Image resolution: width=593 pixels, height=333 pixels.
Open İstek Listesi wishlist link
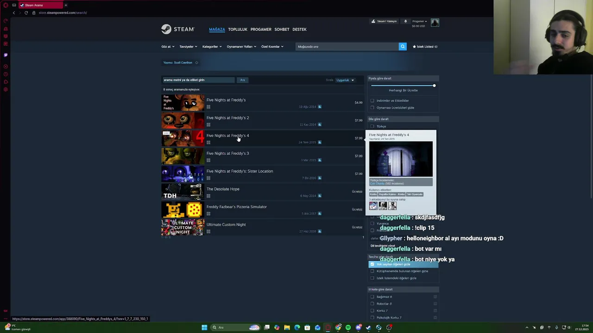point(425,47)
